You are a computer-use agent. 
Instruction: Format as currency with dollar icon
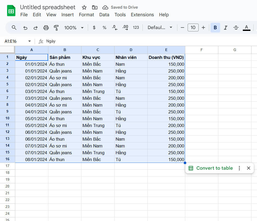tap(94, 27)
